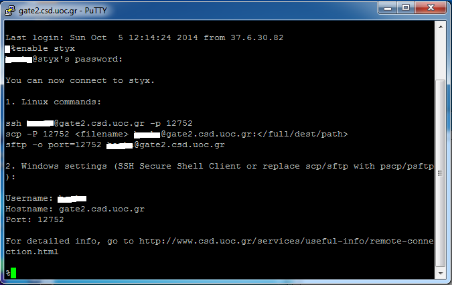
Task: Click the 'Hostname: gate2.csd.uoc.gr' line
Action: click(x=75, y=209)
